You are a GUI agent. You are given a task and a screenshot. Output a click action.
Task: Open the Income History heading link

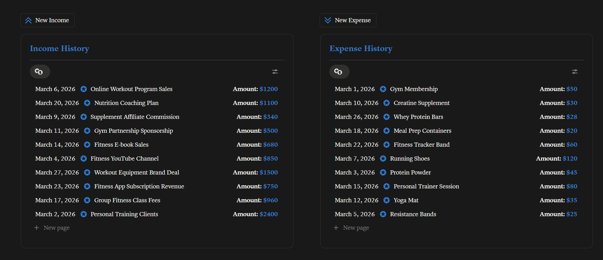pos(60,48)
